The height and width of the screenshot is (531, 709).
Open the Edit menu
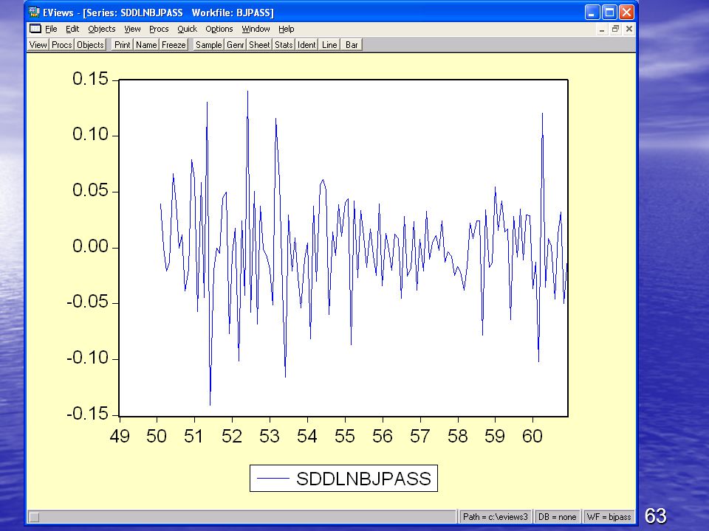coord(72,29)
